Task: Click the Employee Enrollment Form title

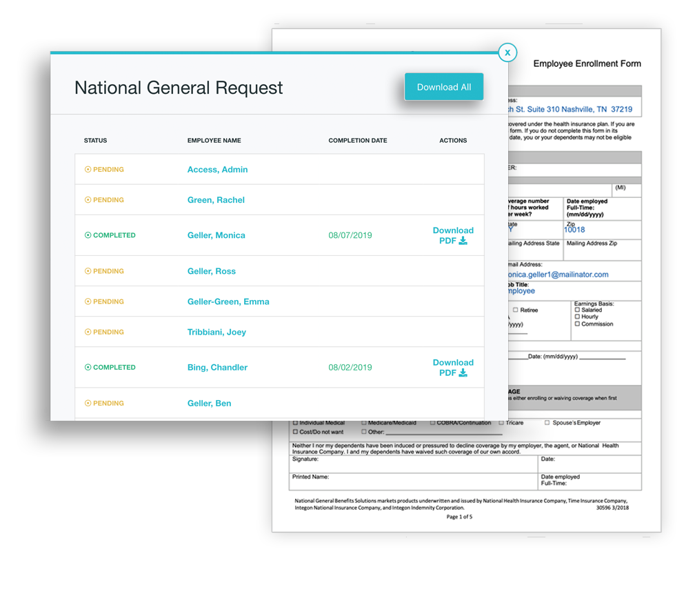Action: click(587, 64)
